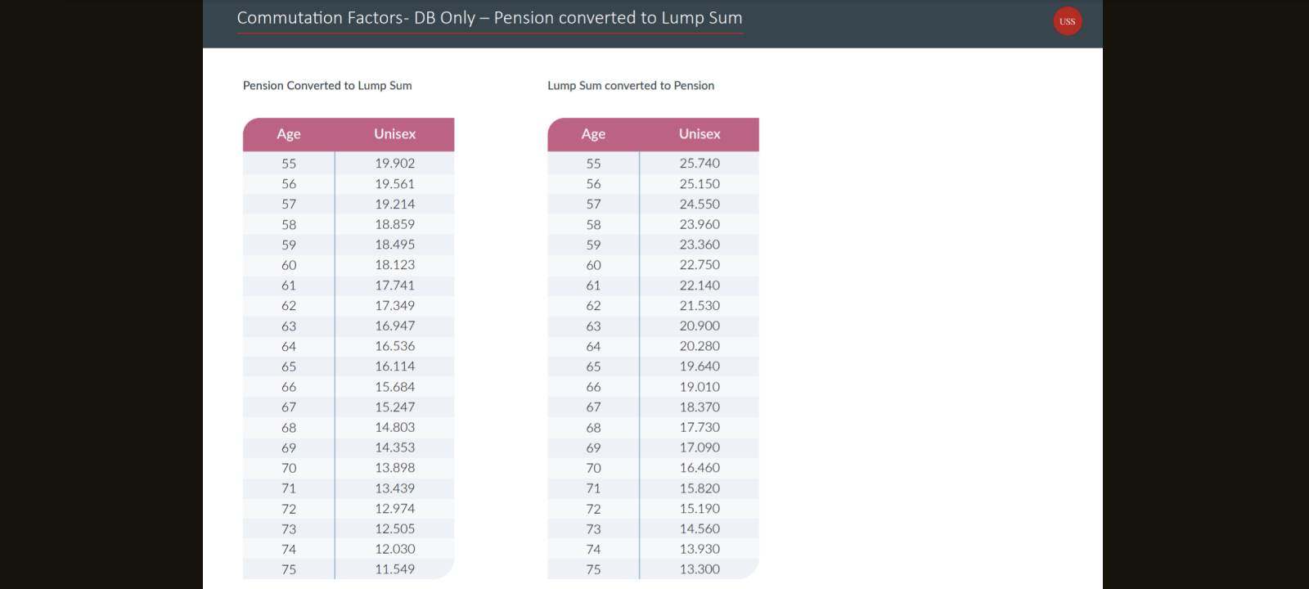The width and height of the screenshot is (1309, 589).
Task: Click the Age header in the Lump Sum converted table
Action: [593, 134]
